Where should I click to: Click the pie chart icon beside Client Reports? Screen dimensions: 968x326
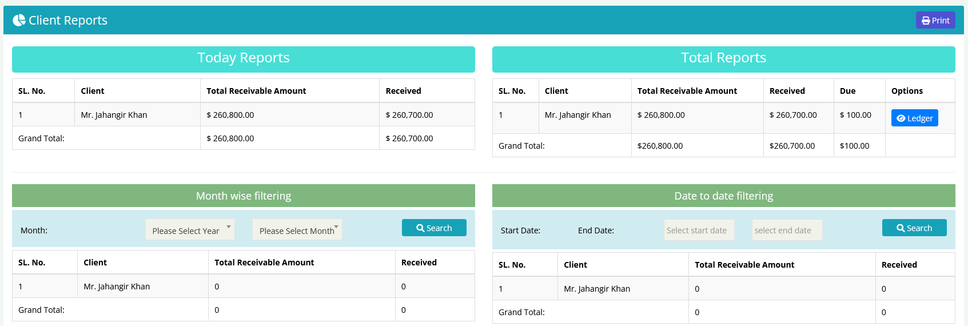[19, 21]
